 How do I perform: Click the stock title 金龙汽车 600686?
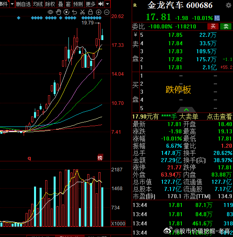point(180,6)
